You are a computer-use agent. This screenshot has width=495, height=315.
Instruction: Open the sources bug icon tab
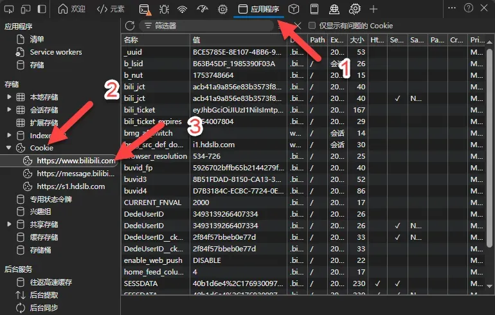(x=164, y=9)
